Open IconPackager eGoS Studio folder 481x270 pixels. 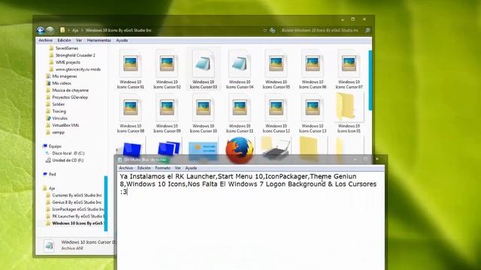[74, 209]
